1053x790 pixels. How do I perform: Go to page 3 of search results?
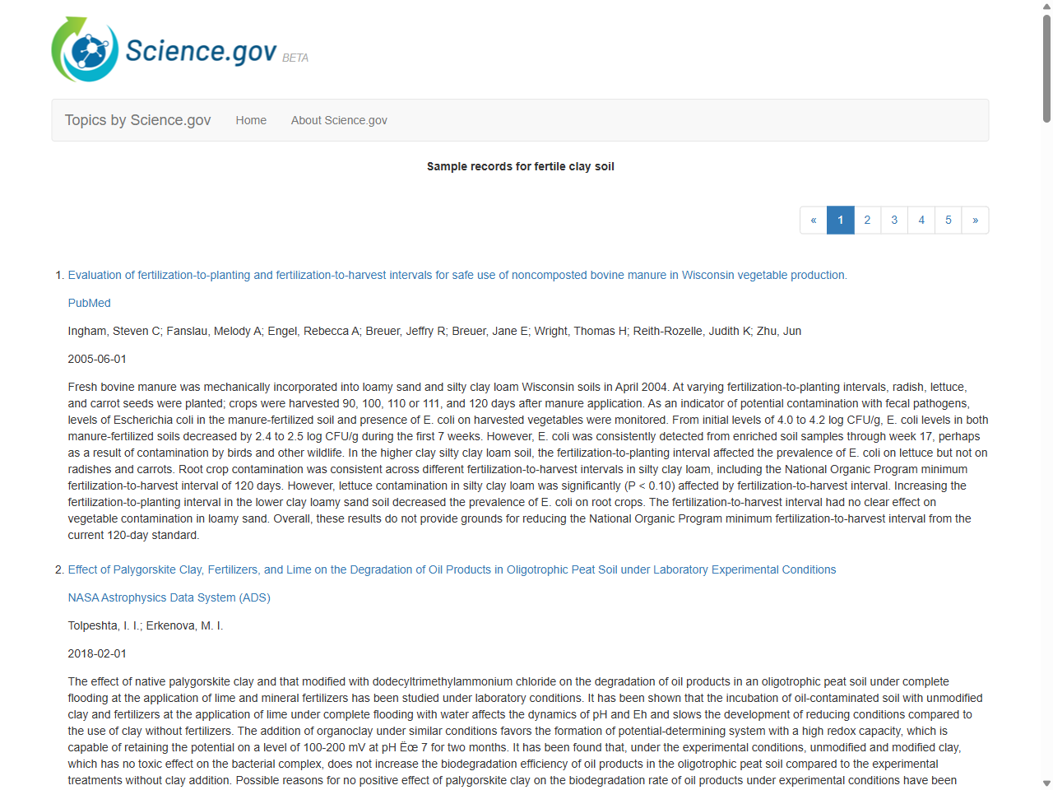(894, 220)
